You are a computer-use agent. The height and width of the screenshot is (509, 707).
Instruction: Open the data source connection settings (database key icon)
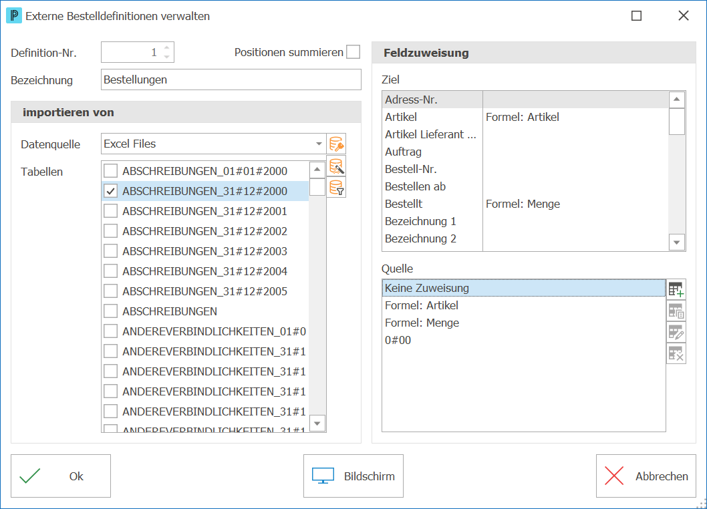(x=336, y=144)
